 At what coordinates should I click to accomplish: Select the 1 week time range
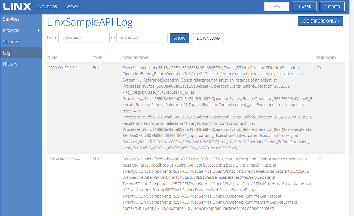point(304,6)
